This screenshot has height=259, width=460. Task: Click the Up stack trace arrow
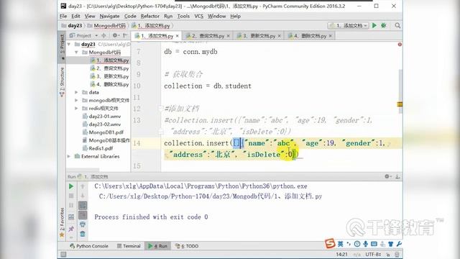pos(83,186)
